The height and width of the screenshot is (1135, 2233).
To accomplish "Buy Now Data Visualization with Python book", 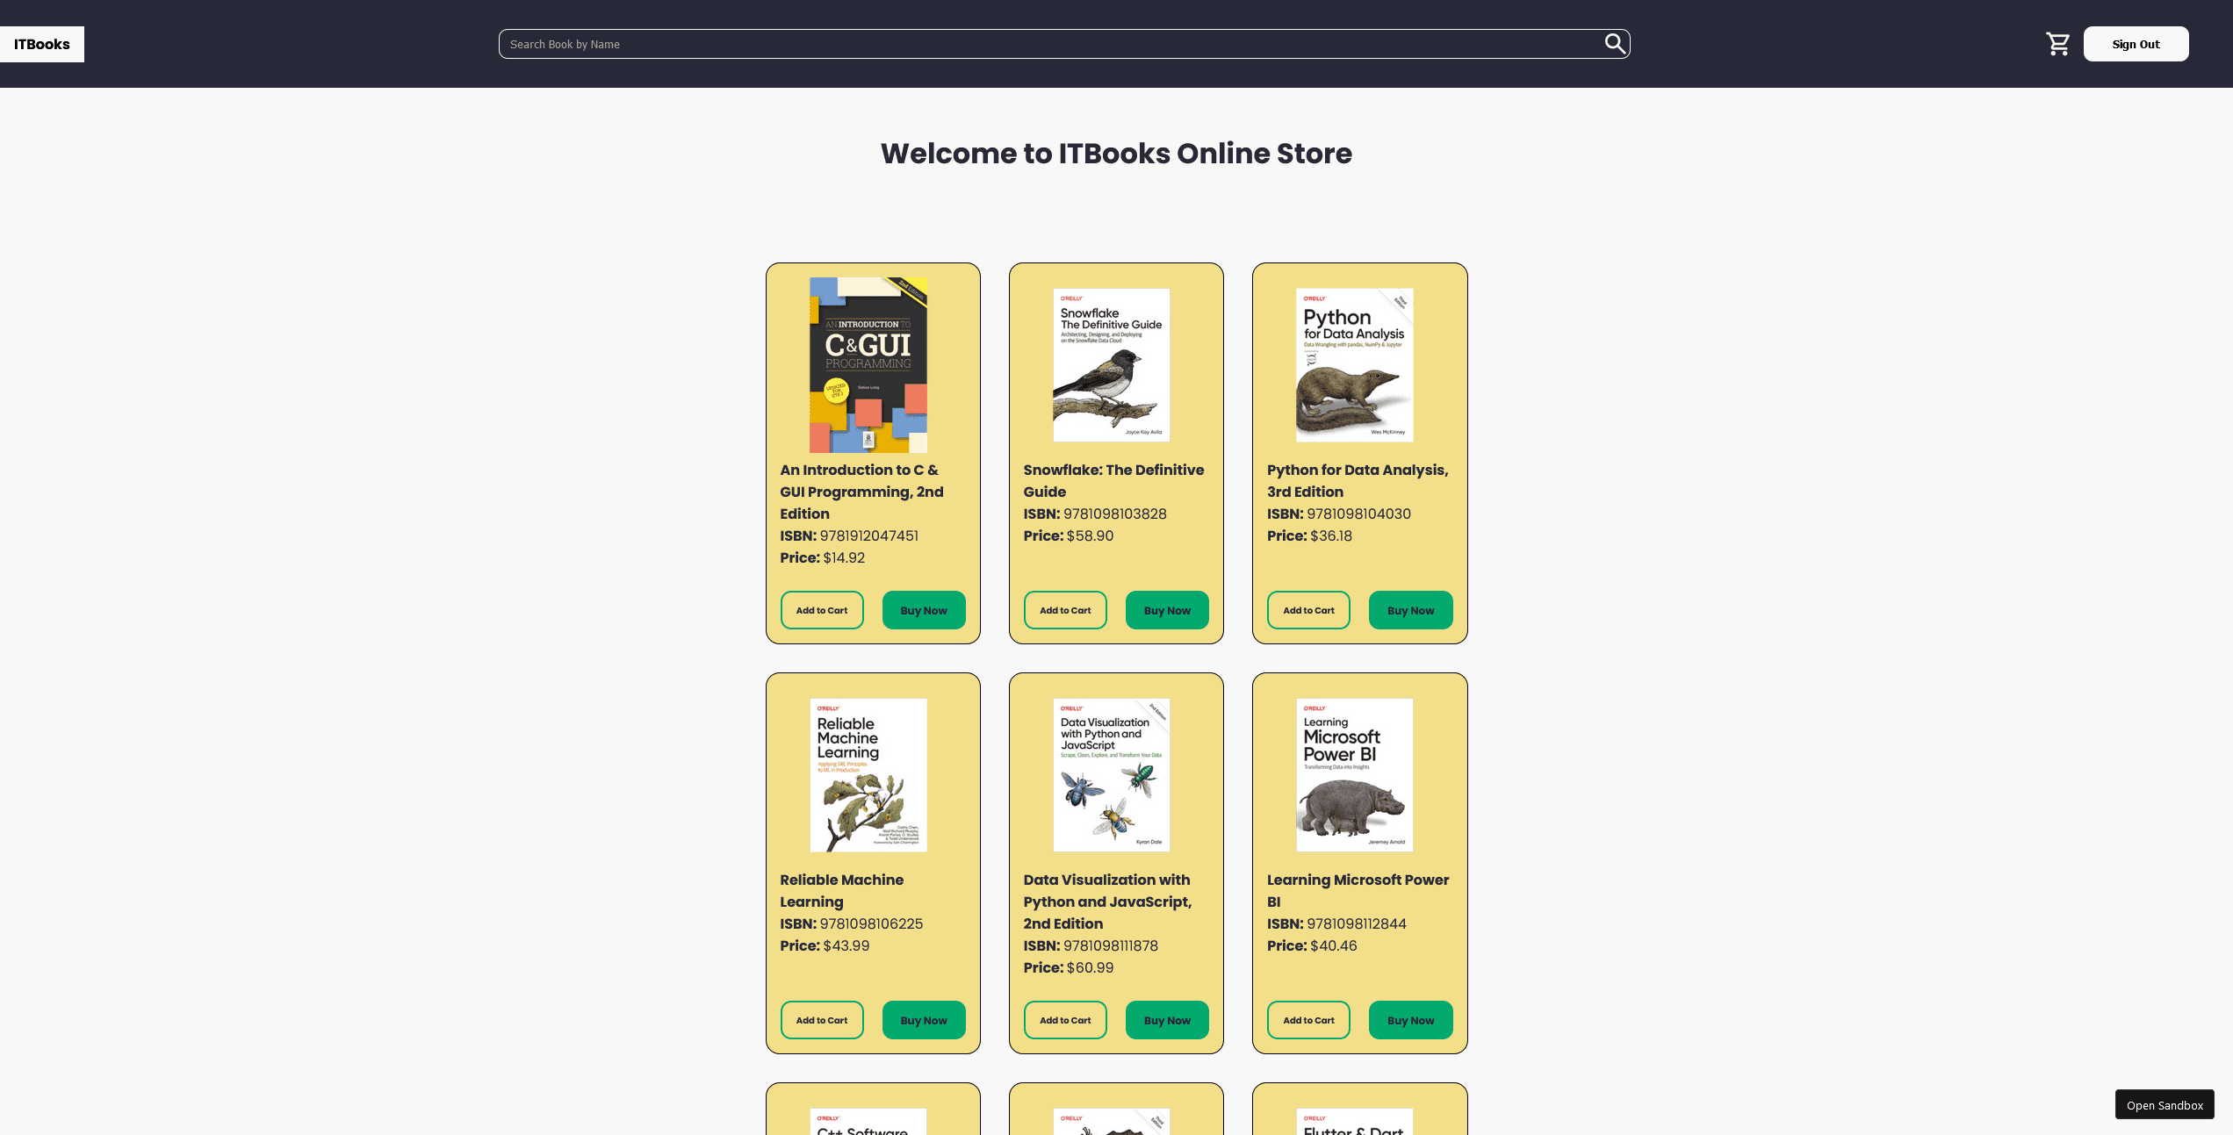I will coord(1167,1020).
